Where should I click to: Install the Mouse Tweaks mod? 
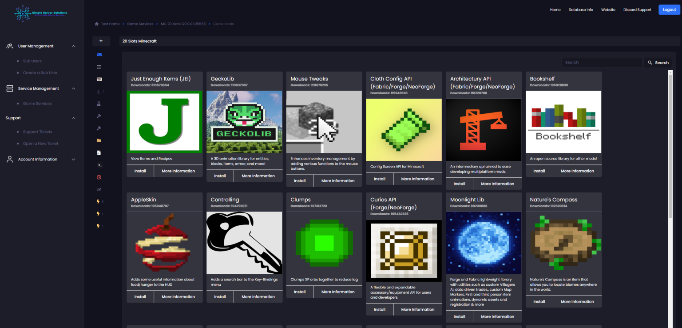click(300, 181)
